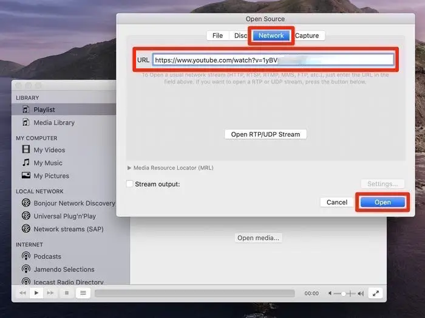
Task: Select My Videos label in the sidebar
Action: click(49, 150)
